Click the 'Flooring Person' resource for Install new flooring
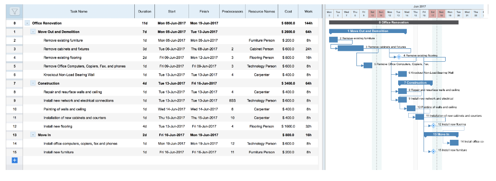The image size is (496, 181). click(261, 126)
